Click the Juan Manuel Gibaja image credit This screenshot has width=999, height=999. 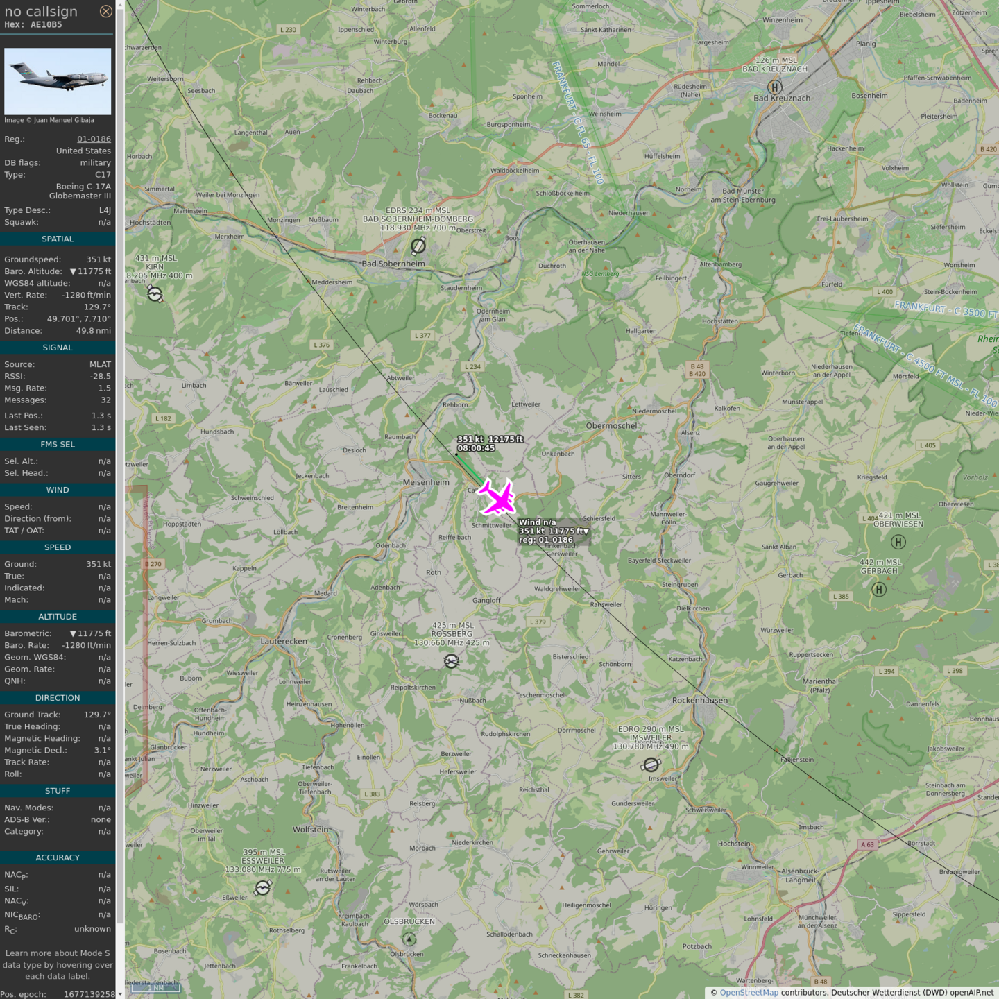point(49,120)
